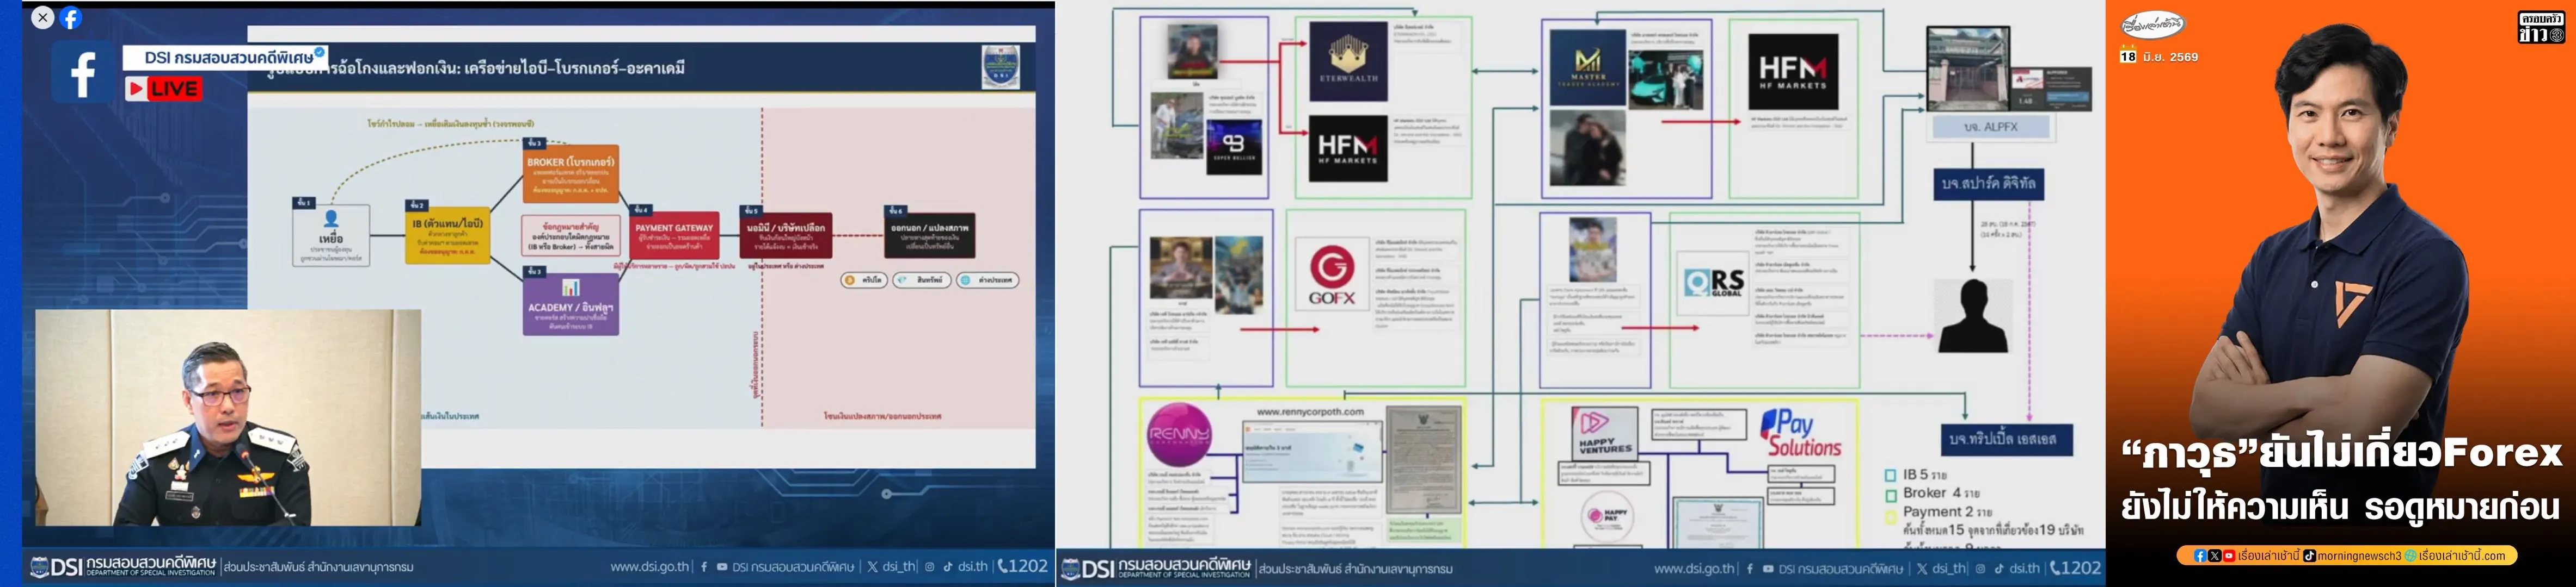Screen dimensions: 2576x587
Task: Click the yellow IB (ตัวแทน/ไอบี) box
Action: 447,236
